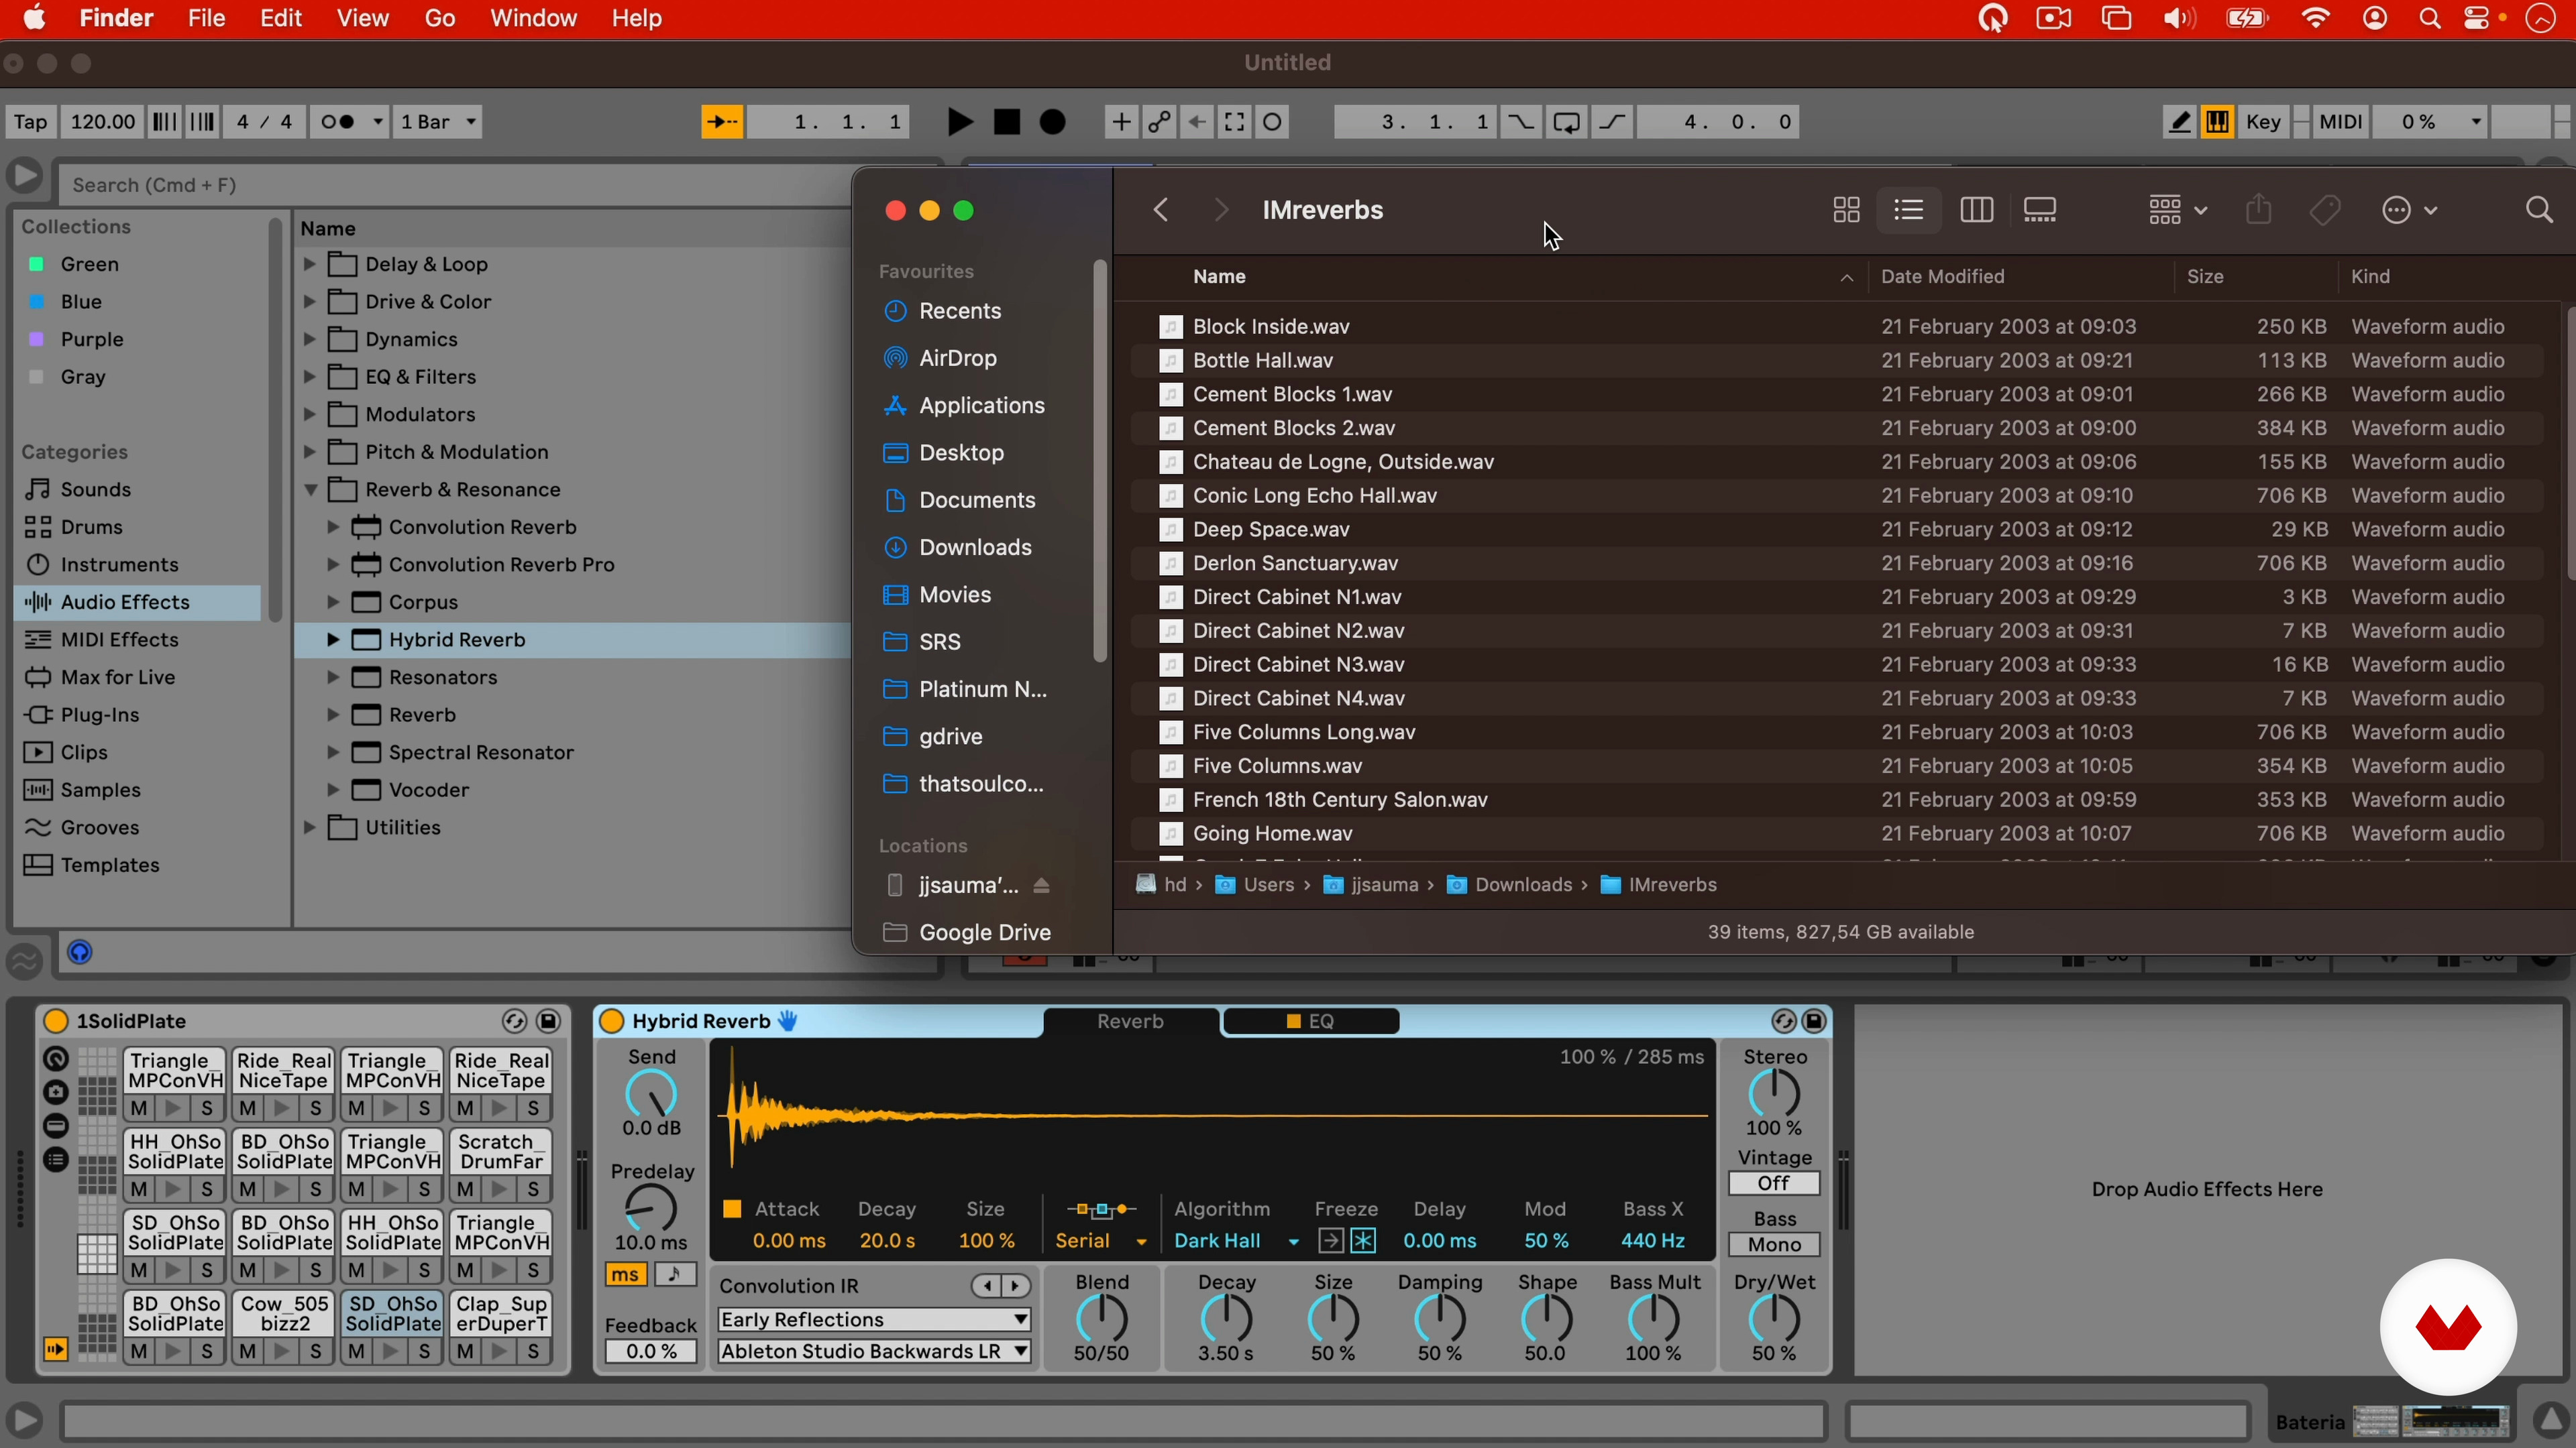Viewport: 2576px width, 1448px height.
Task: Collapse the Reverb & Resonance folder
Action: [x=310, y=489]
